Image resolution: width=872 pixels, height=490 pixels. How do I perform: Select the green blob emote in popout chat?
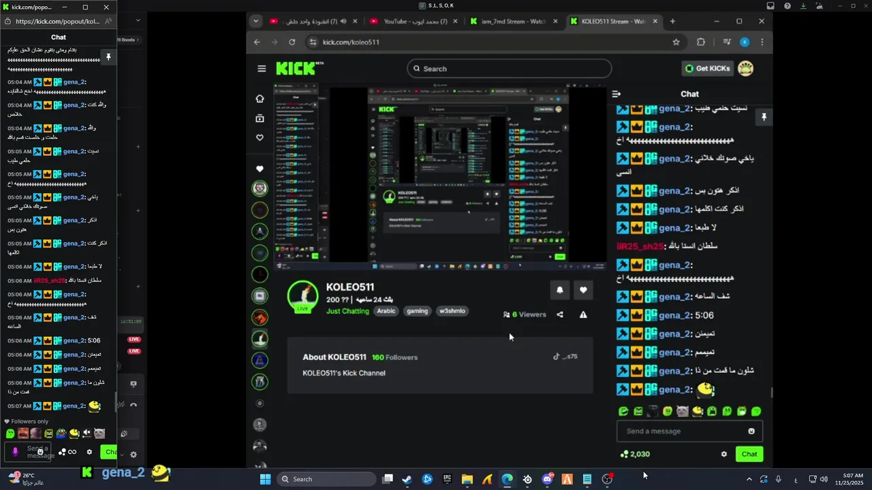[10, 434]
